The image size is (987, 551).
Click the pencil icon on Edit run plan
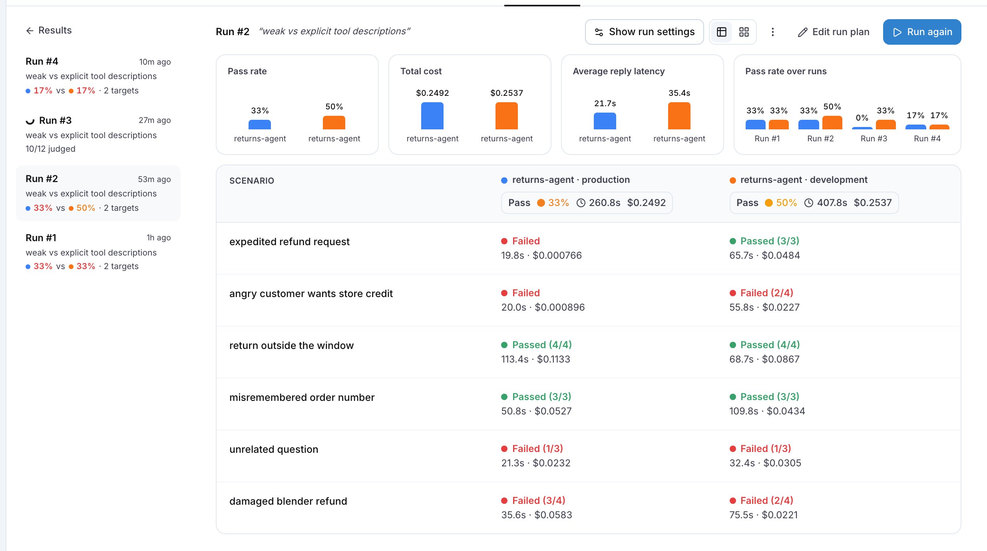[802, 32]
